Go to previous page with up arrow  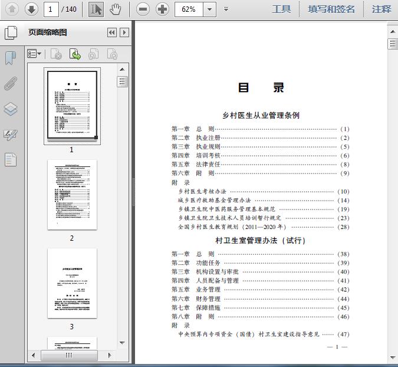12,9
